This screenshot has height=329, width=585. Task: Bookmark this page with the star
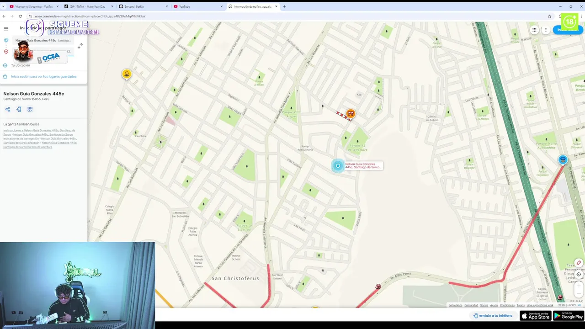[x=549, y=16]
